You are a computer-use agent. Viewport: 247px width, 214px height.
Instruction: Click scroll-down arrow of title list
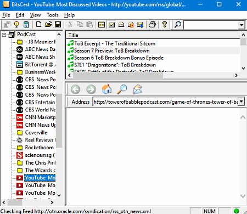[243, 68]
